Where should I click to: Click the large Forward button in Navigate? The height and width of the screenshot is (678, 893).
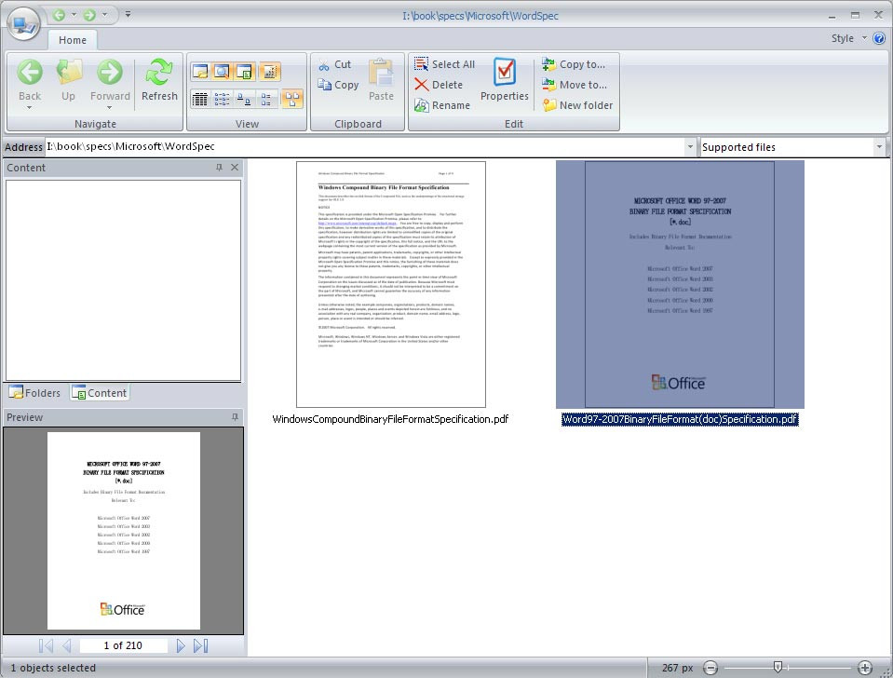pyautogui.click(x=110, y=80)
